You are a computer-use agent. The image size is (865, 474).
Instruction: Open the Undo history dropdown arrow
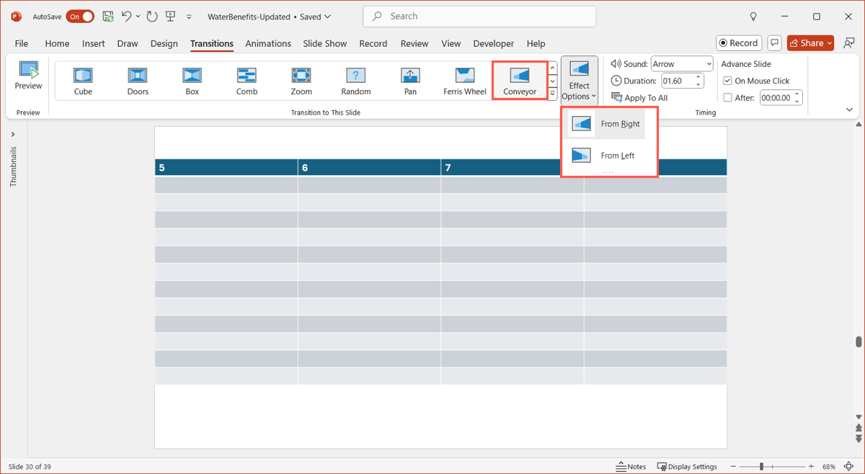[x=138, y=17]
